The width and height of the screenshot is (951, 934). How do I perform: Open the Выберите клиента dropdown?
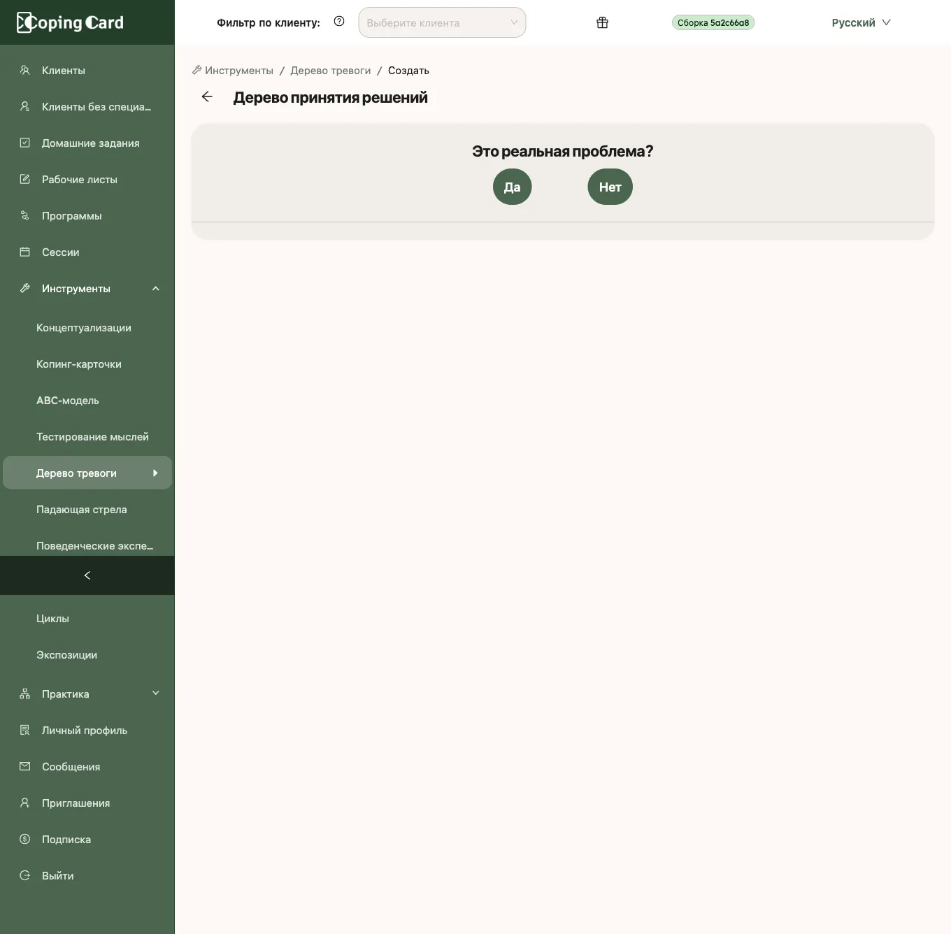pyautogui.click(x=442, y=22)
